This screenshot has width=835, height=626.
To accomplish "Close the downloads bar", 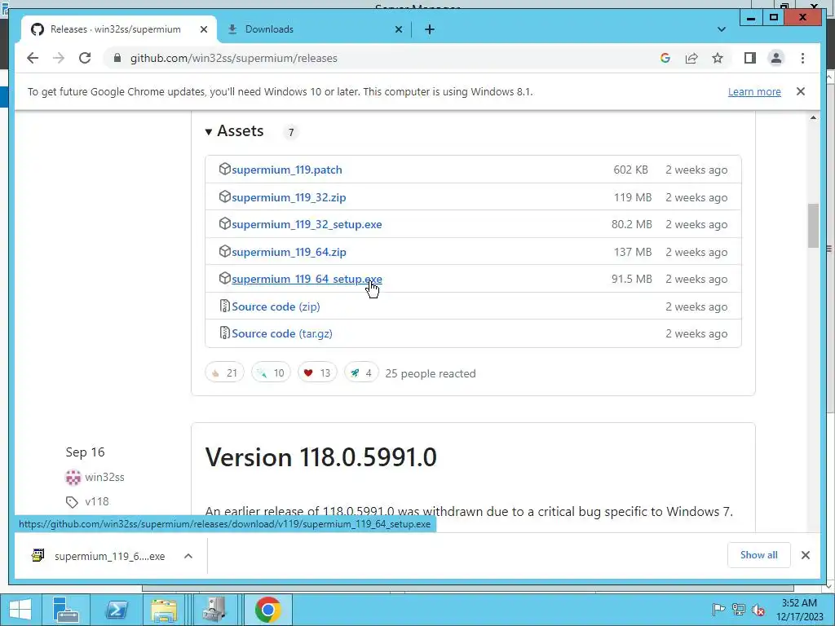I will (805, 555).
